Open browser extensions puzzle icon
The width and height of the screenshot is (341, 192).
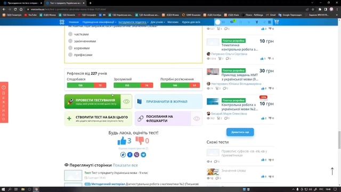coord(320,10)
